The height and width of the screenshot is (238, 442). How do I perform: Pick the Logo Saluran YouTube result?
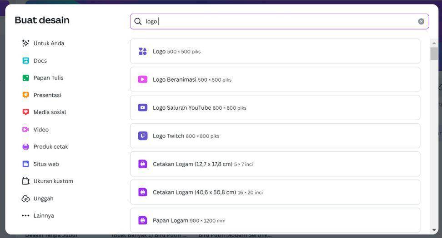tap(275, 107)
